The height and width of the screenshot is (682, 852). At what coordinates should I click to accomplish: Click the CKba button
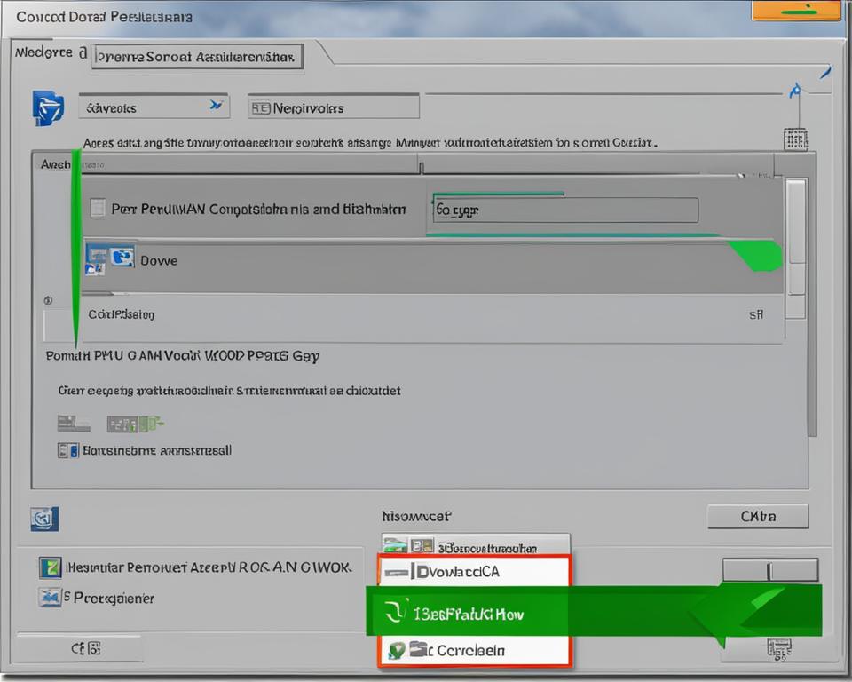click(758, 516)
